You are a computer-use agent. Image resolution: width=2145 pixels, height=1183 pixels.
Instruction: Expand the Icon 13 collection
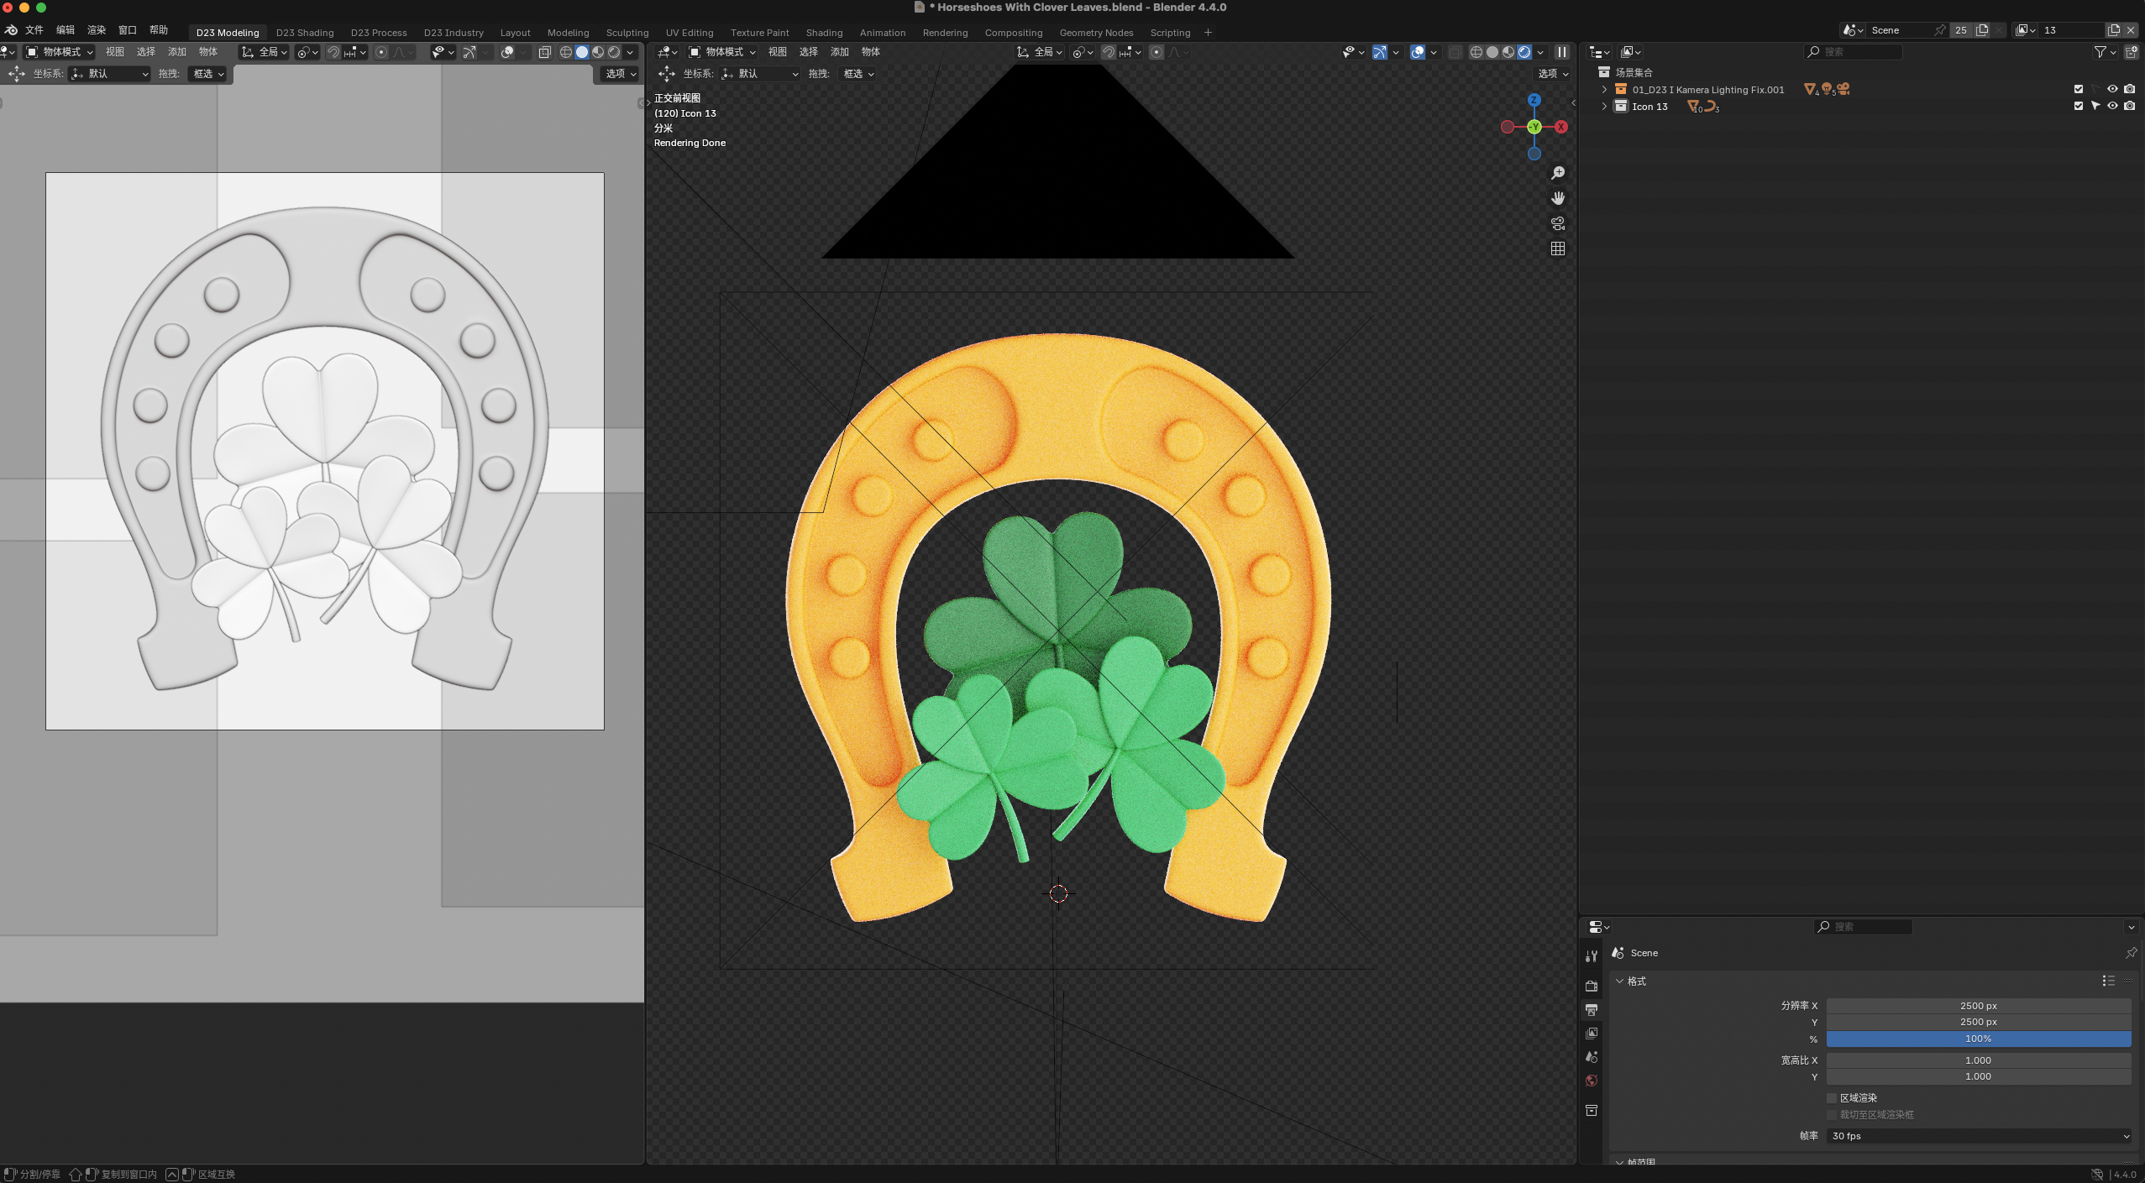(1604, 107)
